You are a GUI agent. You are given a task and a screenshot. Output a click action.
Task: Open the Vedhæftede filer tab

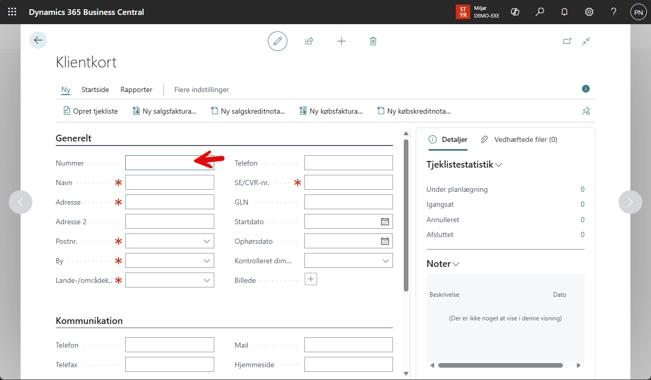coord(519,139)
